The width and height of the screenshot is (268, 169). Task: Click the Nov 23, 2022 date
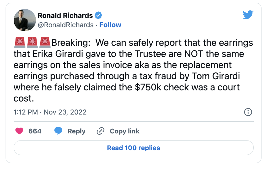pyautogui.click(x=65, y=112)
